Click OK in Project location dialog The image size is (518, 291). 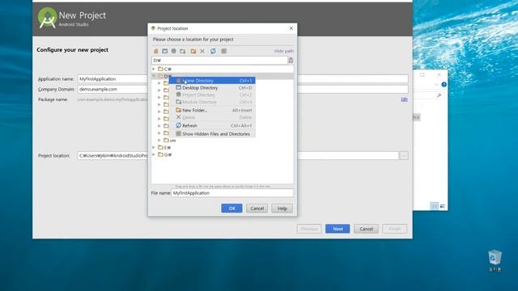(231, 209)
